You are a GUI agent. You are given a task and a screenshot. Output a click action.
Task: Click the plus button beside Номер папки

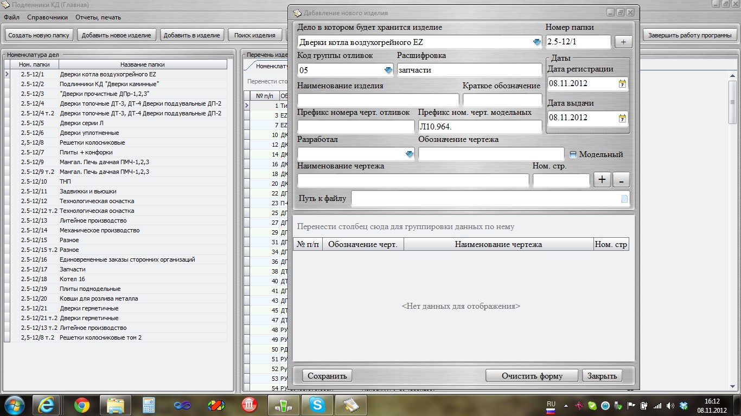[x=623, y=42]
